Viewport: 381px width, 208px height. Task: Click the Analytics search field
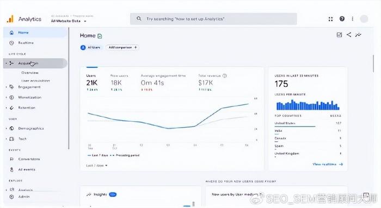(213, 18)
